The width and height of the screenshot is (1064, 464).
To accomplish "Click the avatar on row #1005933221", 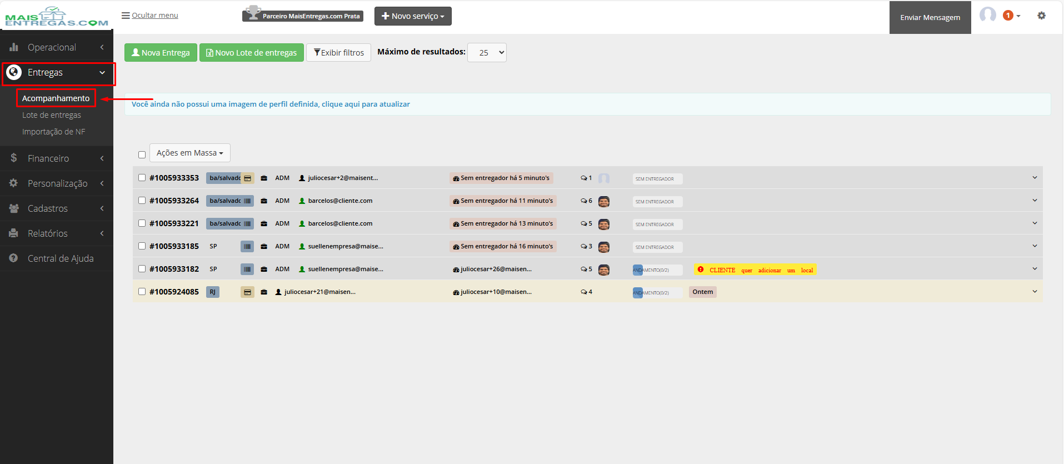I will [604, 224].
